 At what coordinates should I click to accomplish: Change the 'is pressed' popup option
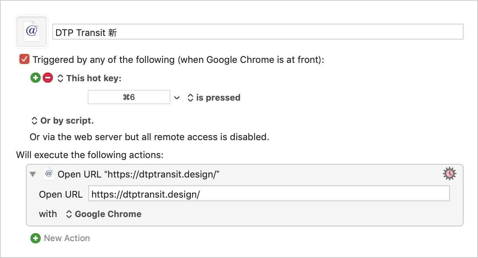click(214, 98)
